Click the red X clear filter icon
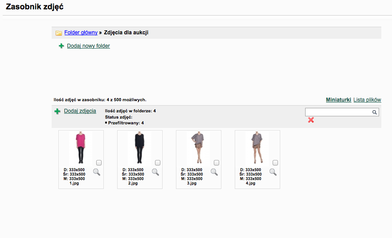 [311, 120]
